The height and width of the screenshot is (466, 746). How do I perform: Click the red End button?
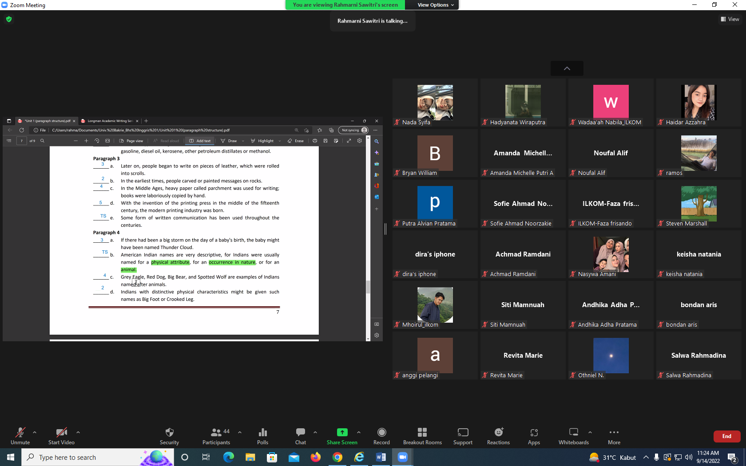(x=727, y=436)
